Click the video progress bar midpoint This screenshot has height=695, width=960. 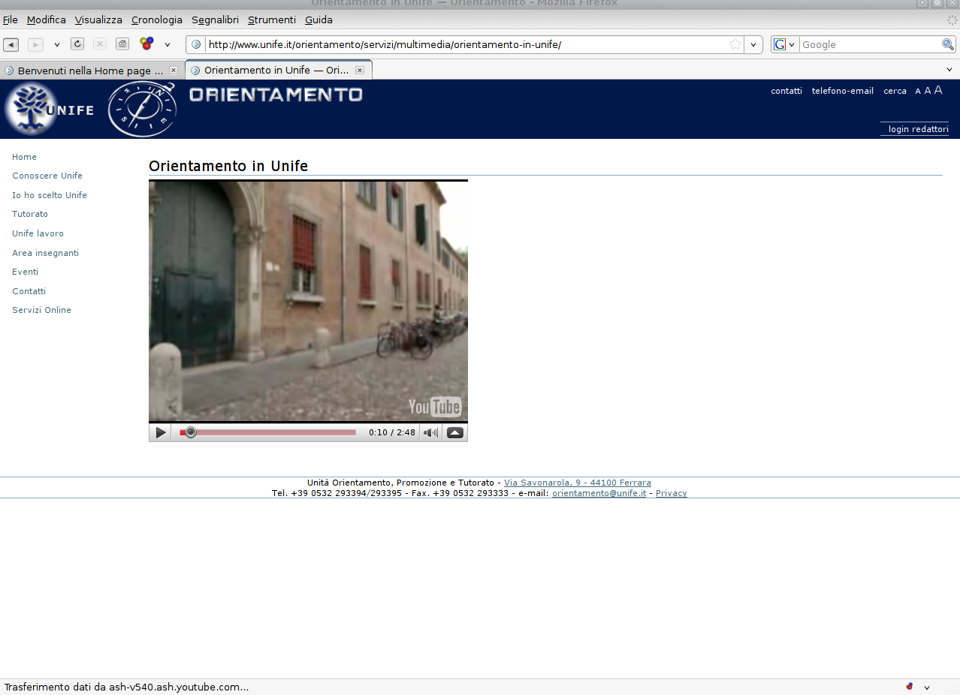(x=268, y=432)
